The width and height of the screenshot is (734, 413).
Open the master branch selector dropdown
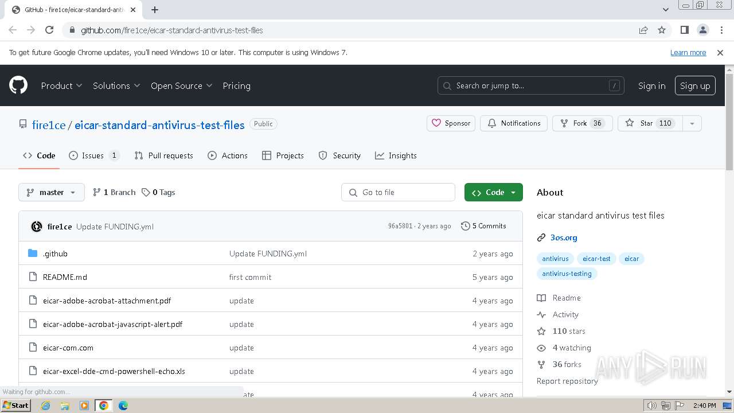click(52, 192)
